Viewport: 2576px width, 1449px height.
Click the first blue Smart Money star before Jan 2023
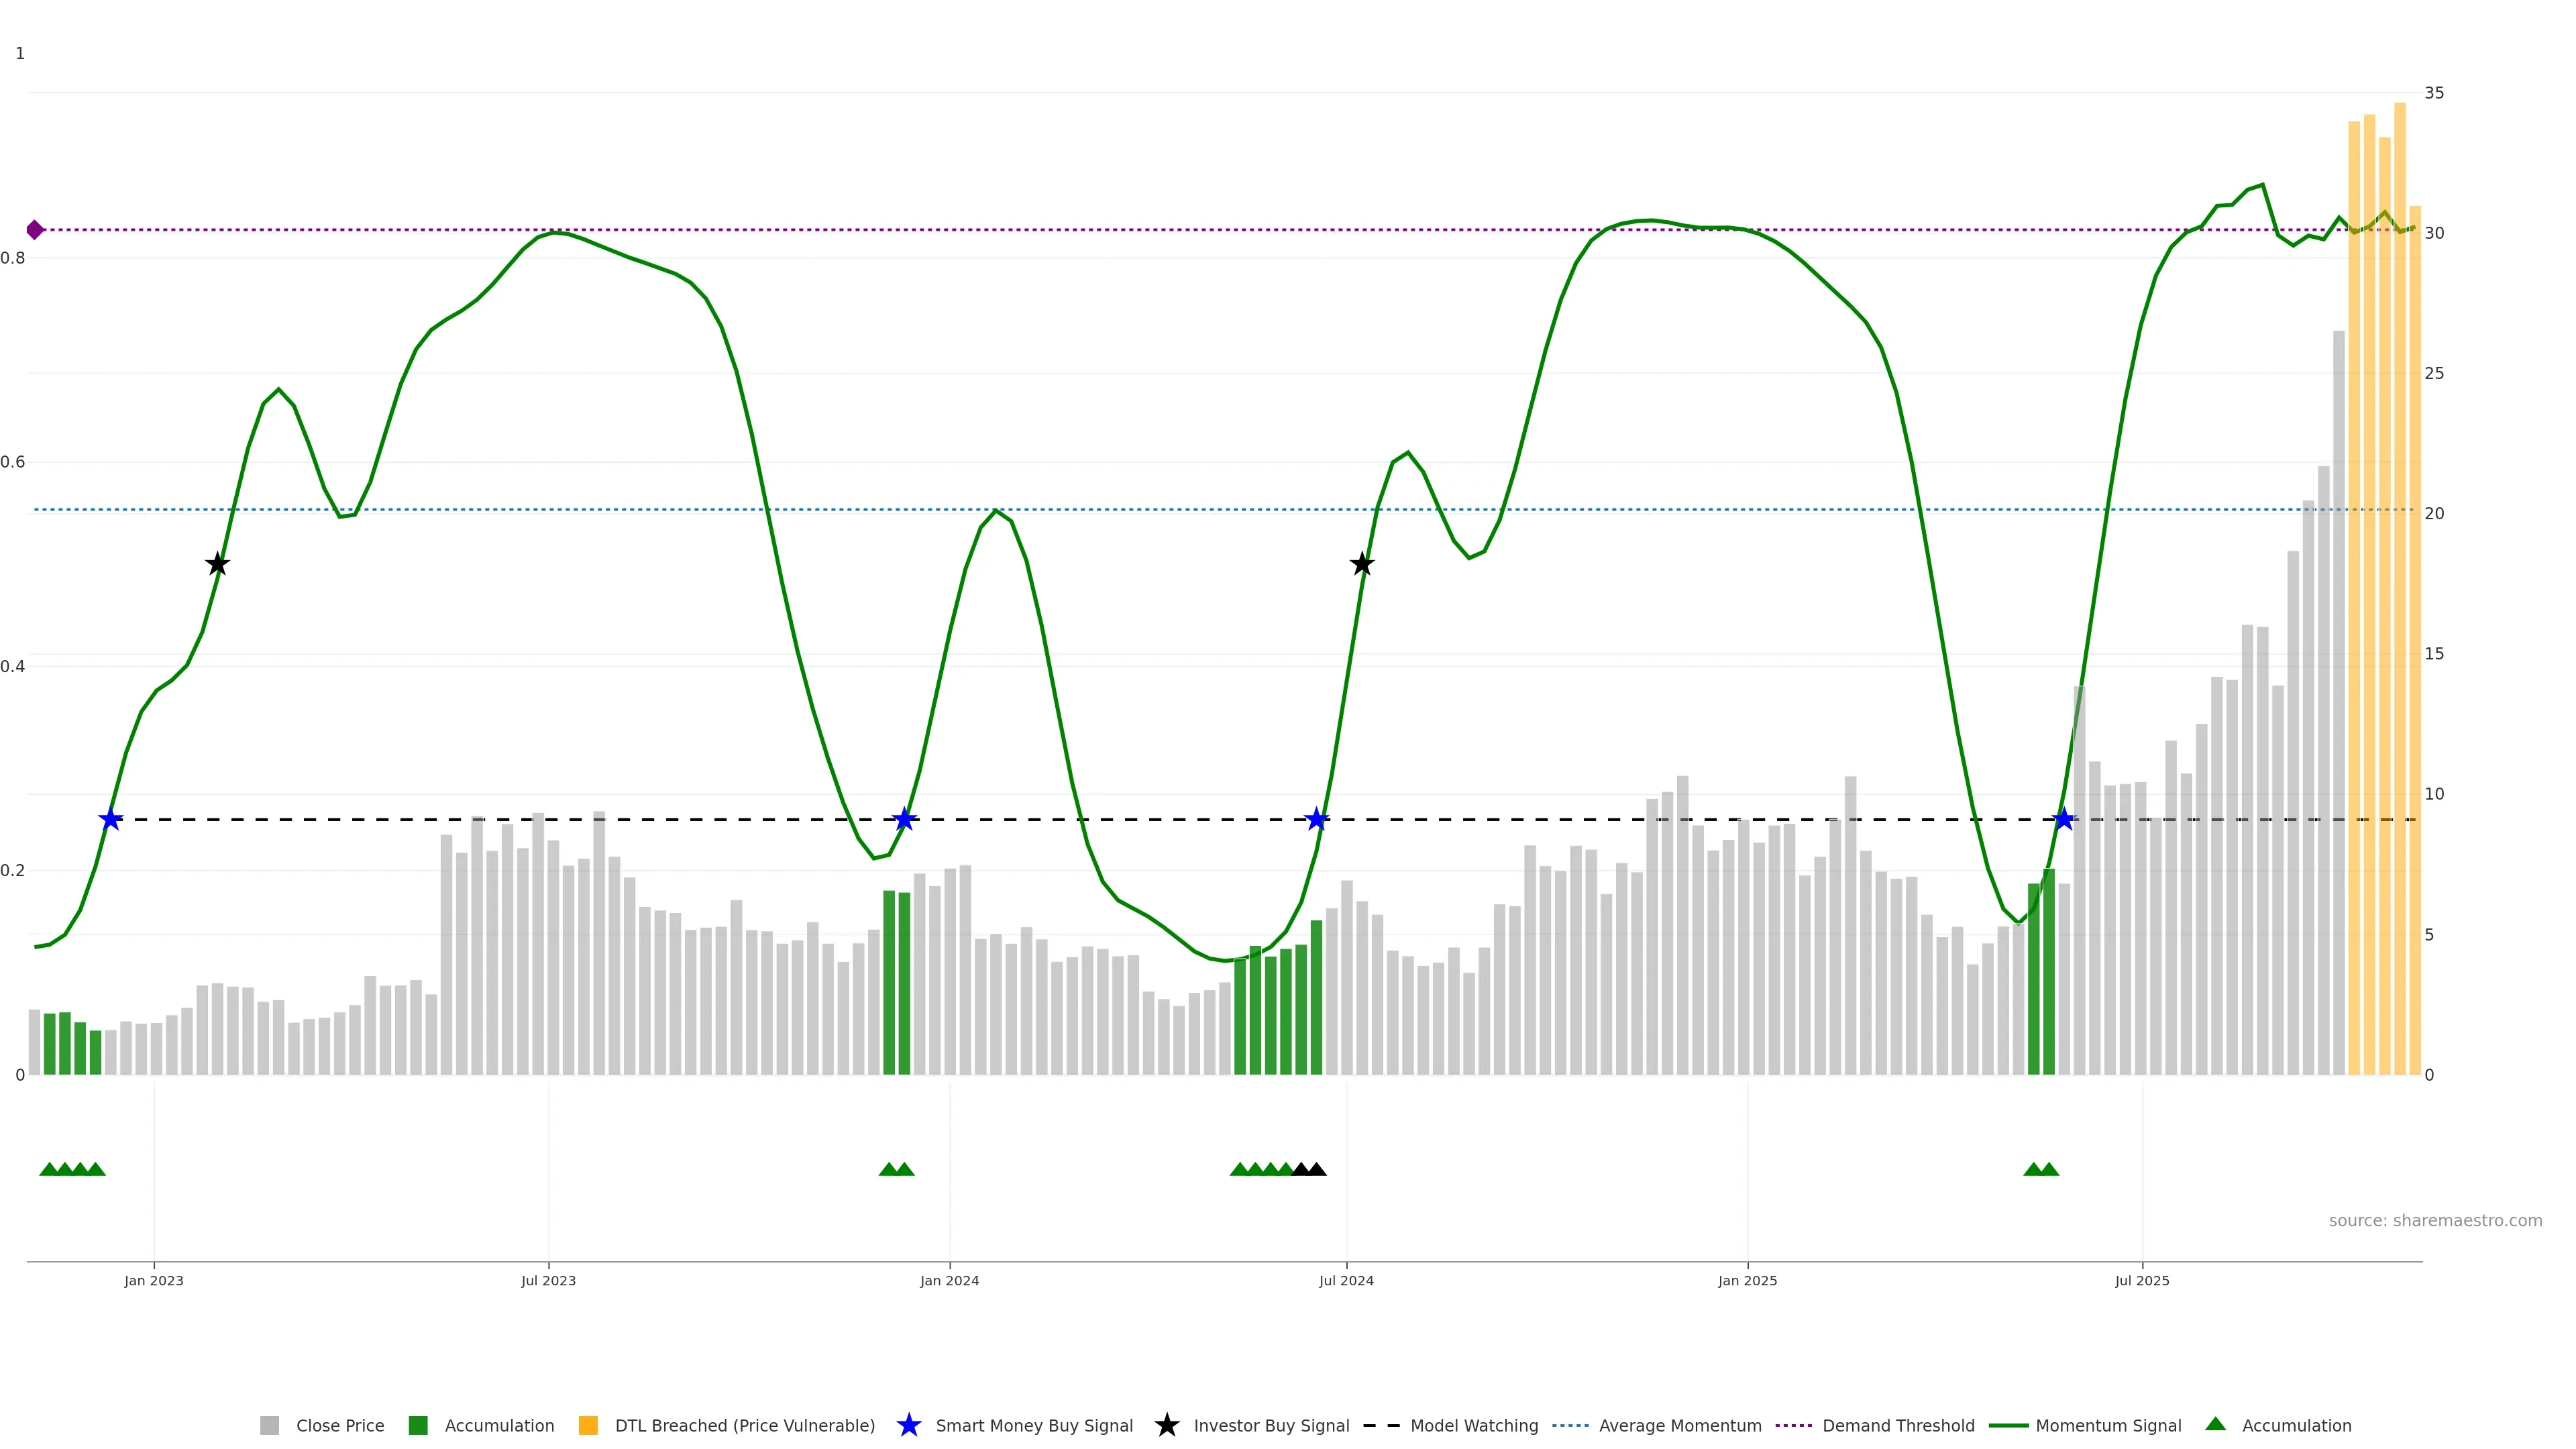point(111,820)
